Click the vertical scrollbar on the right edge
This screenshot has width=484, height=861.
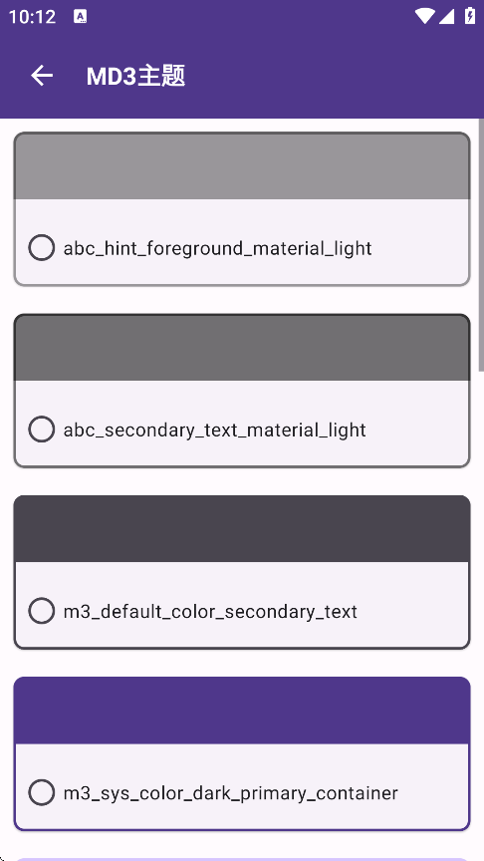point(481,245)
